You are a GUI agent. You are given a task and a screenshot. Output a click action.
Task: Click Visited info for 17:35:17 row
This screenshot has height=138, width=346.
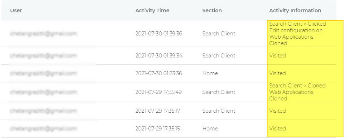(x=277, y=111)
